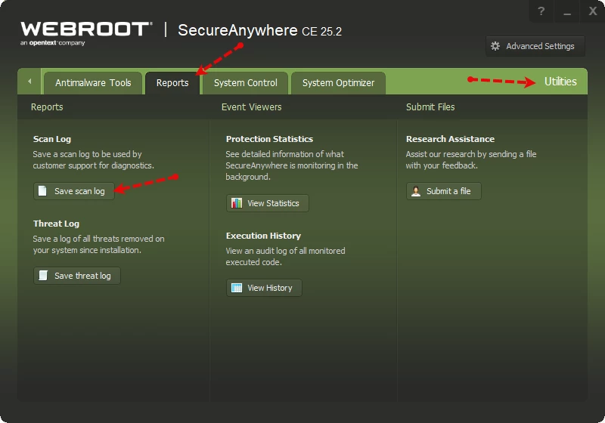Open the Antimalware Tools tab
The image size is (605, 423).
tap(93, 83)
